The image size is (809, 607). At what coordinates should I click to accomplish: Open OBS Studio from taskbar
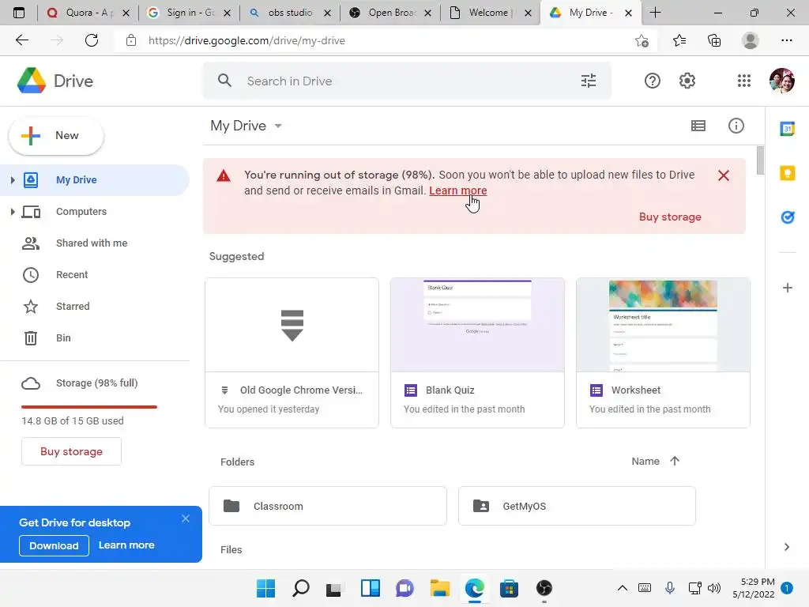(x=544, y=588)
